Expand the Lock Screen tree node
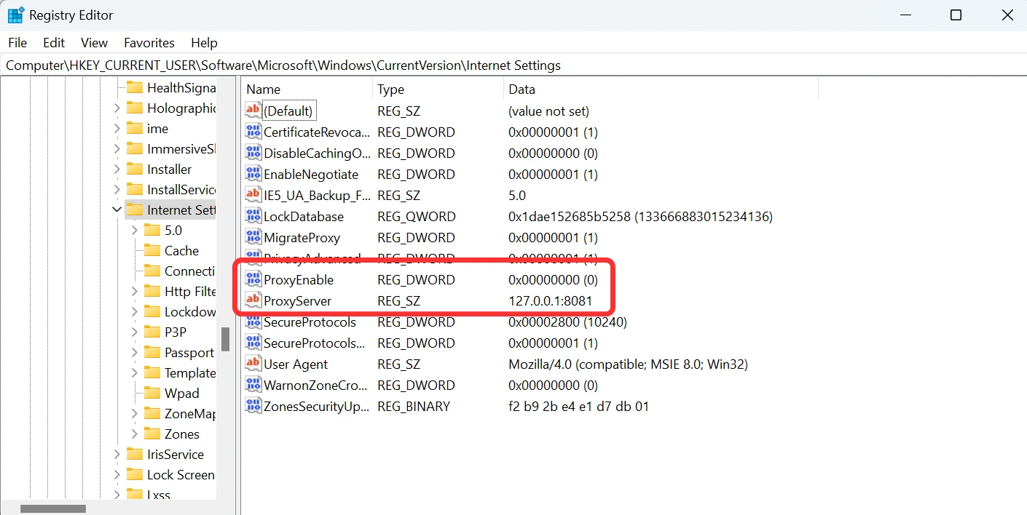The width and height of the screenshot is (1027, 515). 117,475
